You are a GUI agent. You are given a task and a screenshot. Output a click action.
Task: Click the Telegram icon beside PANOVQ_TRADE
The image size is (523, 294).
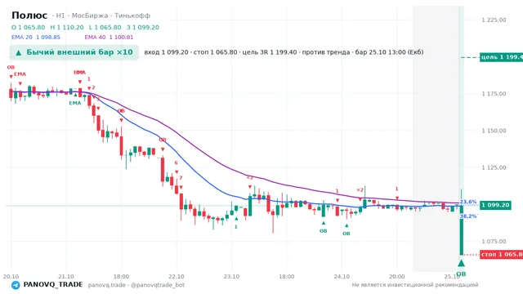pyautogui.click(x=16, y=285)
